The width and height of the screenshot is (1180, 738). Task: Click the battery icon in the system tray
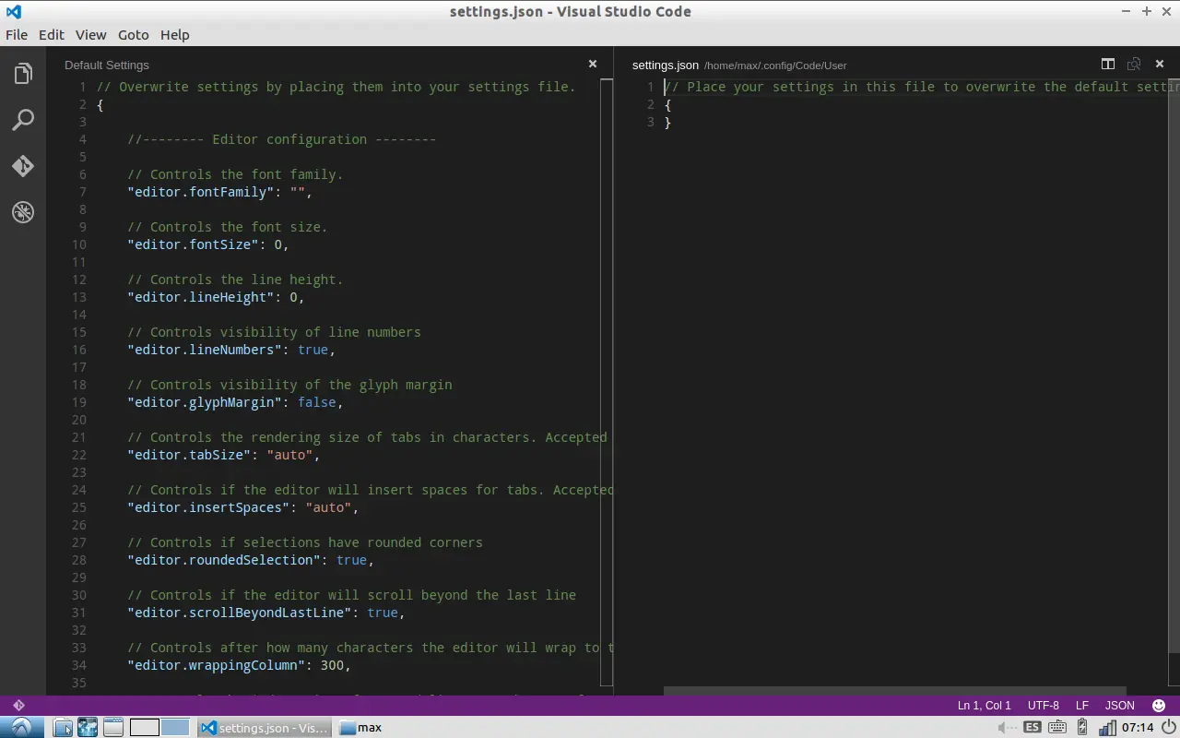pos(1082,727)
